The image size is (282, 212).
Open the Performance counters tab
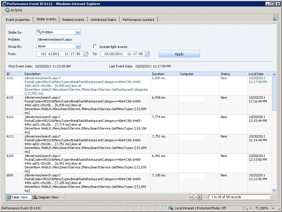click(x=138, y=19)
